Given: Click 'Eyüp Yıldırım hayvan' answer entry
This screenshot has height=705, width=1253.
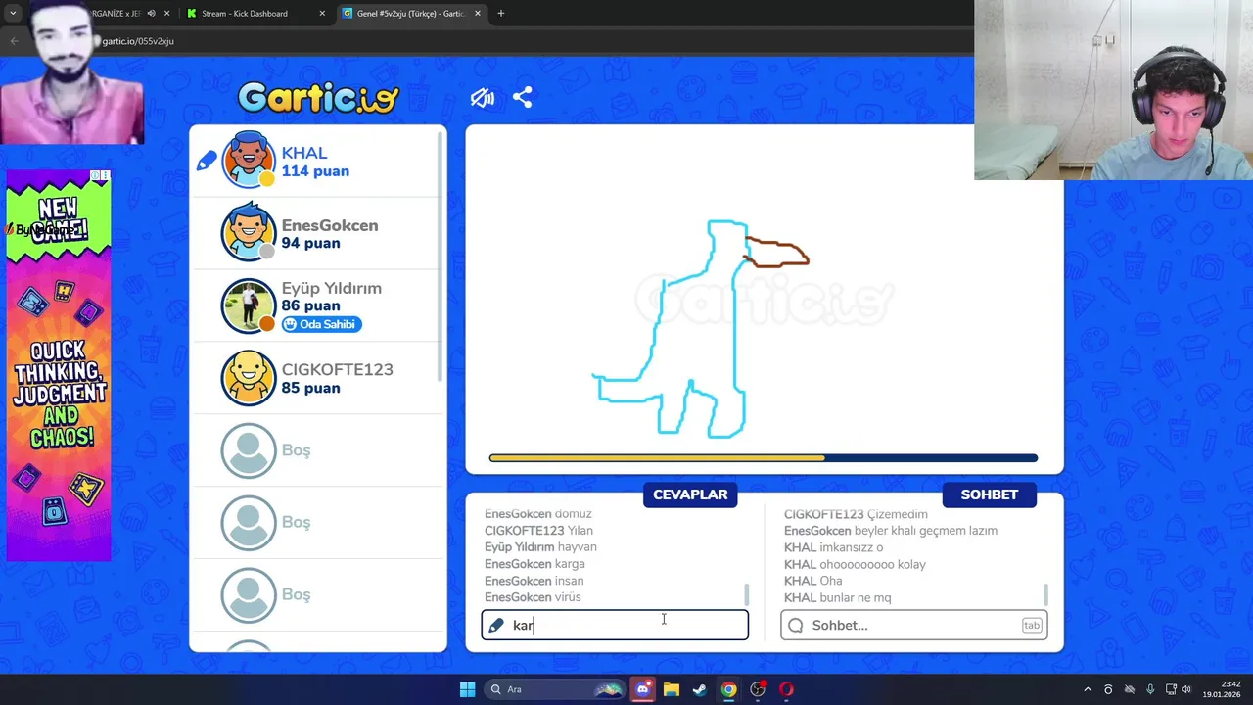Looking at the screenshot, I should [540, 547].
